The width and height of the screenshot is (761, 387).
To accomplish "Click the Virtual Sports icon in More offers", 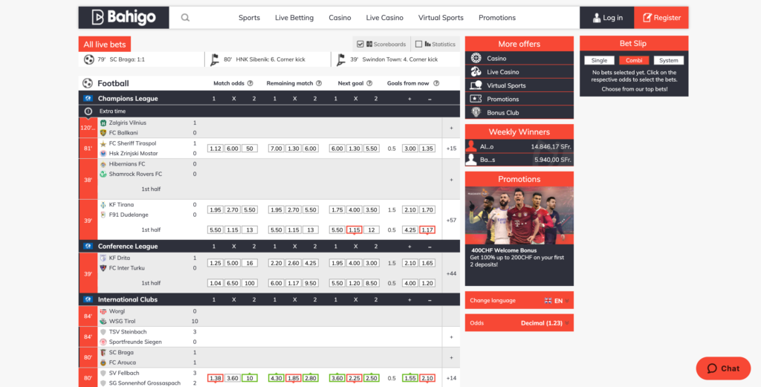I will (x=476, y=85).
